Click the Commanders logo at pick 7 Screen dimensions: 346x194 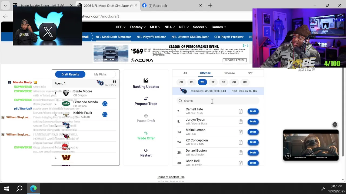coord(66,158)
